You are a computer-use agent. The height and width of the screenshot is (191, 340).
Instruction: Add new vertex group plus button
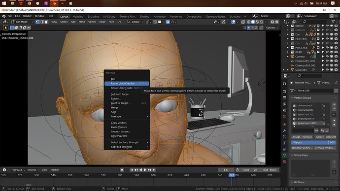tap(334, 104)
